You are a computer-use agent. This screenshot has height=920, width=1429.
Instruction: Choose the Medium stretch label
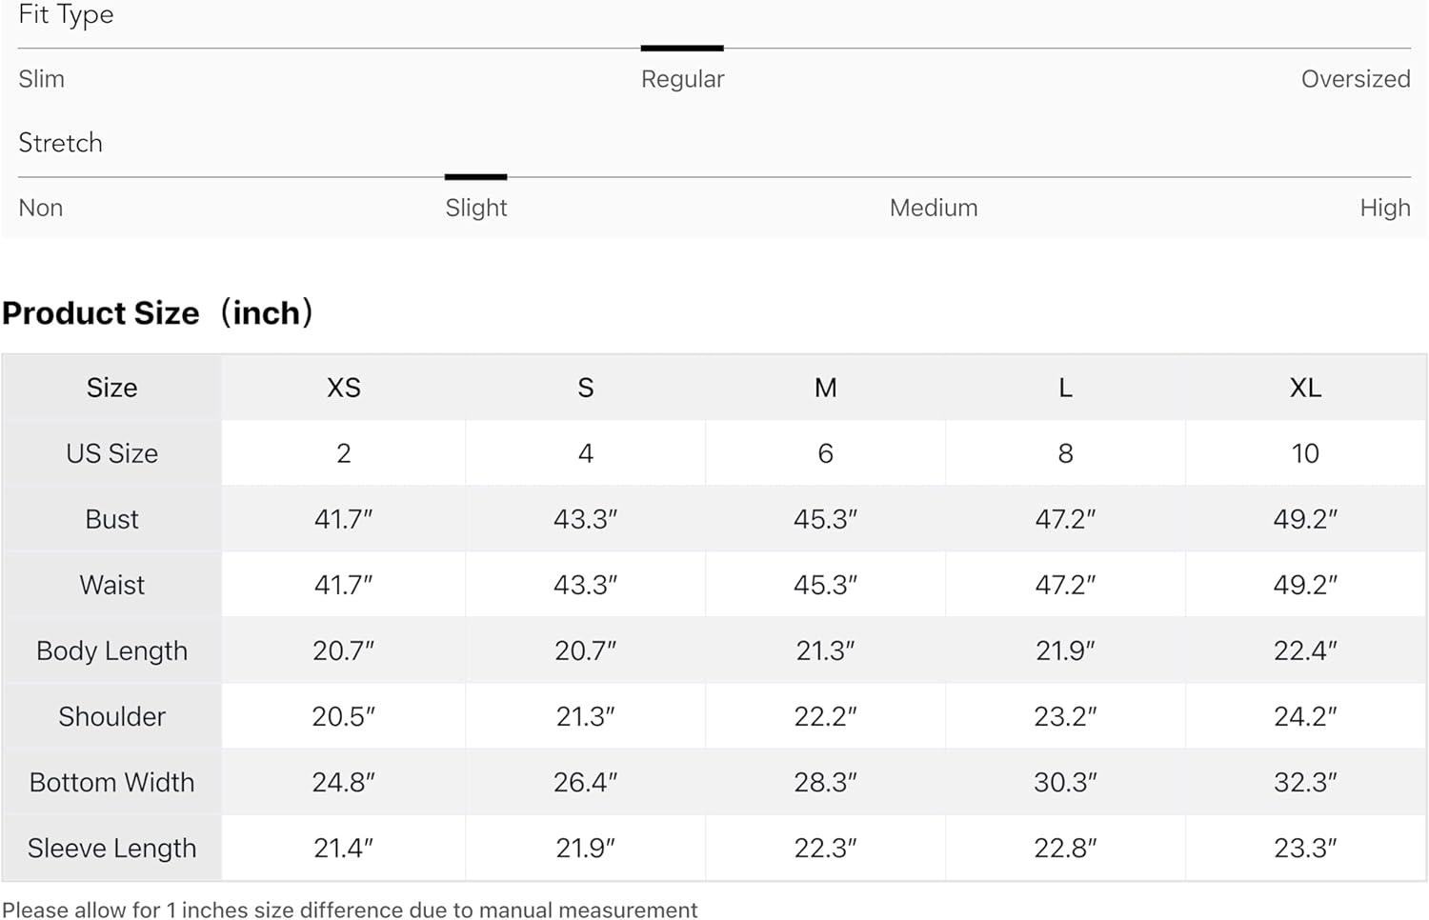pyautogui.click(x=933, y=208)
